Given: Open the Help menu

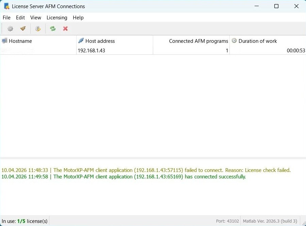Looking at the screenshot, I should (78, 17).
